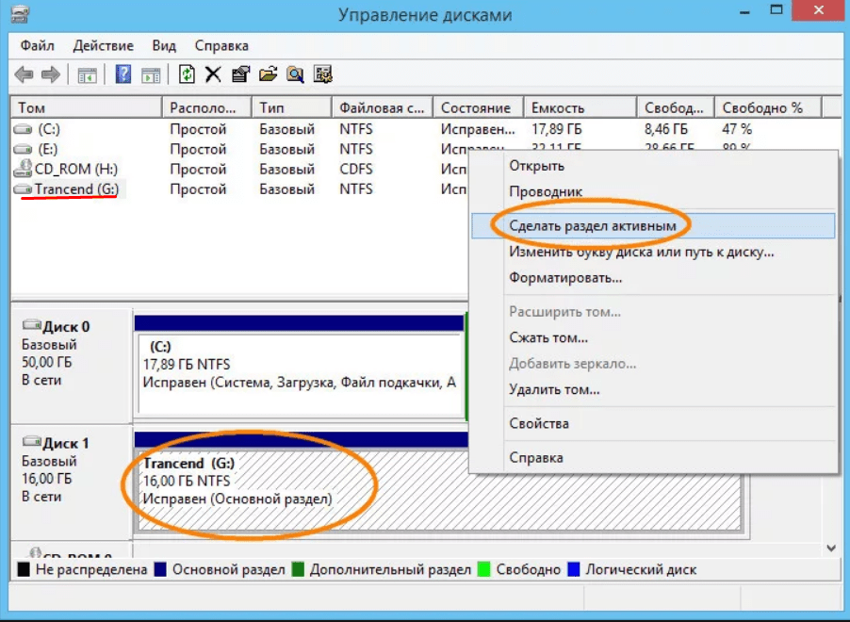Screen dimensions: 850x622
Task: Open the Файл menu
Action: (36, 45)
